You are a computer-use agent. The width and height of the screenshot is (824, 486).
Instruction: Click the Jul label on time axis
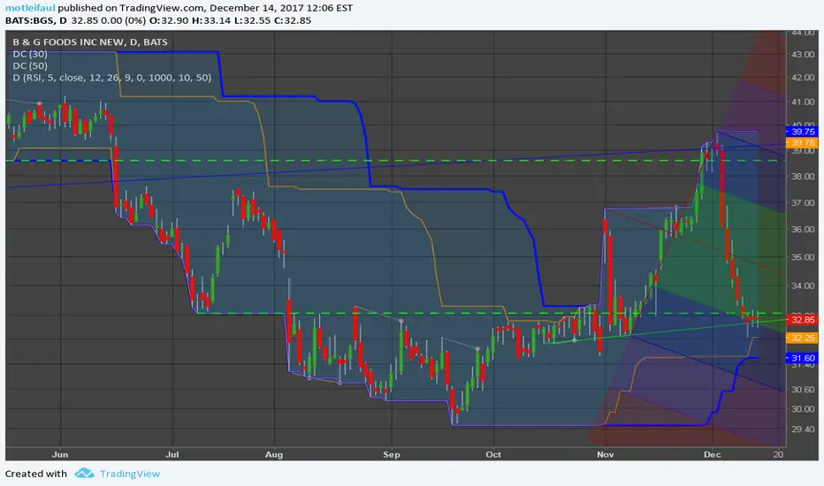pos(172,454)
